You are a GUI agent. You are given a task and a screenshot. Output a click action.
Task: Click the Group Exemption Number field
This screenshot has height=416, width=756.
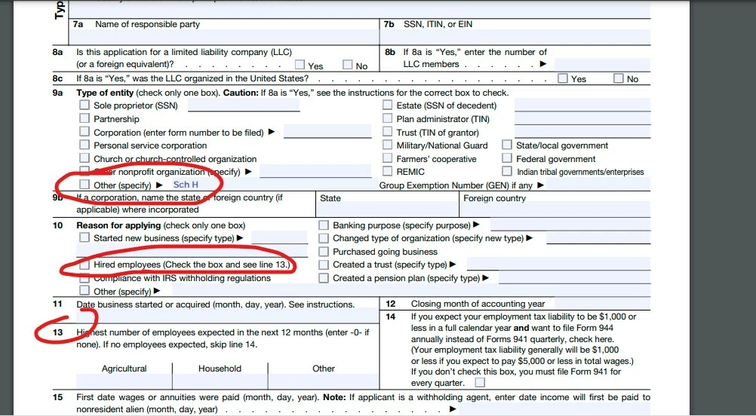pos(598,185)
